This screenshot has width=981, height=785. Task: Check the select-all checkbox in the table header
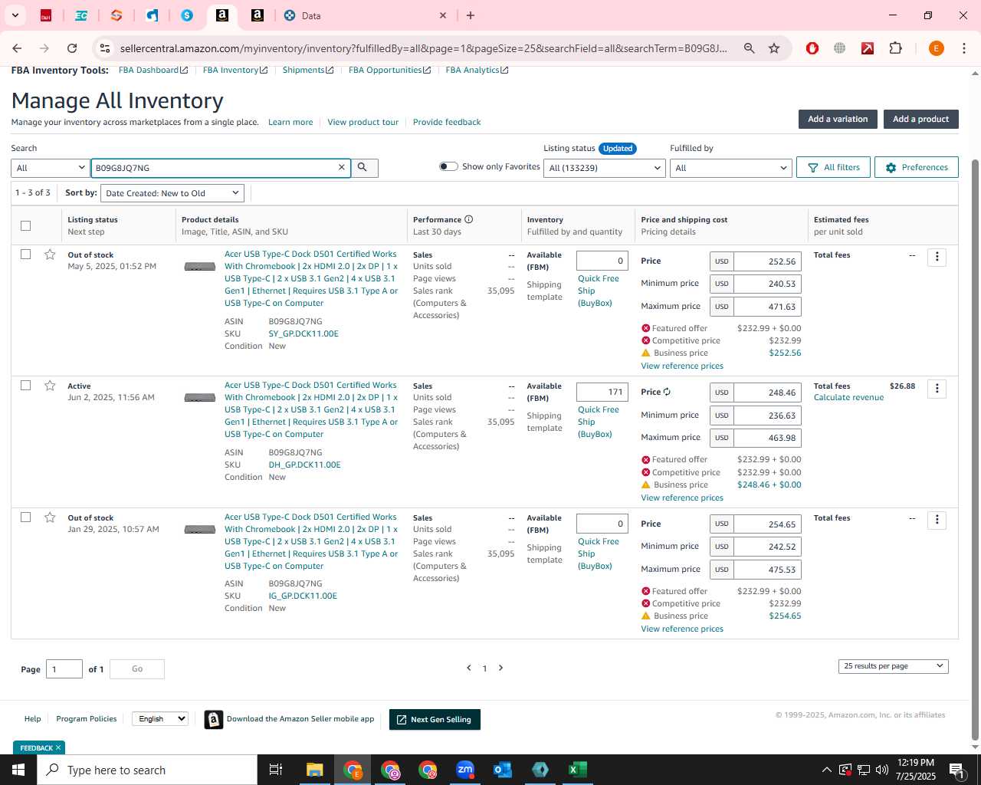coord(26,225)
